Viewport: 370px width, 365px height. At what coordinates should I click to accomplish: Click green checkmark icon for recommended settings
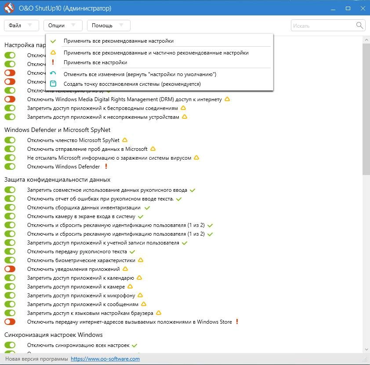coord(53,41)
